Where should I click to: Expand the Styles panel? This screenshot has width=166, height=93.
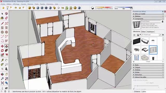point(148,65)
